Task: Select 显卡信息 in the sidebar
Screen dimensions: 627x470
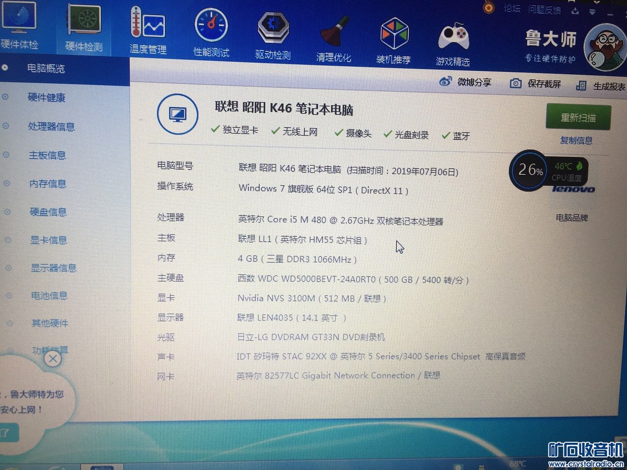Action: pos(49,240)
